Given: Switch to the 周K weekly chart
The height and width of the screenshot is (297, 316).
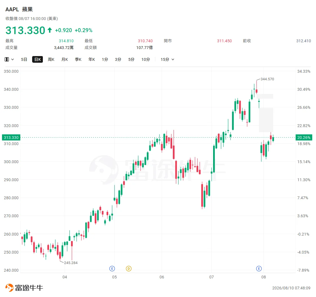Looking at the screenshot, I should coord(51,59).
